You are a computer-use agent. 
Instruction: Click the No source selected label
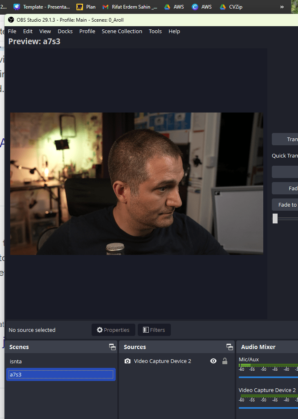[x=32, y=330]
